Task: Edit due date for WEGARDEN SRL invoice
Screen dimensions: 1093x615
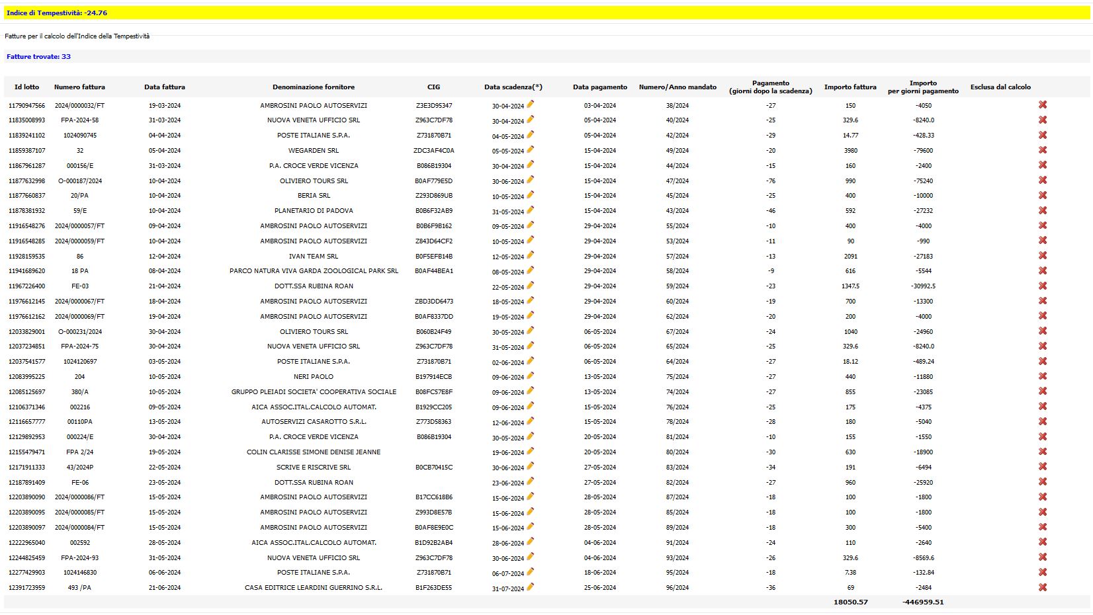Action: pos(530,149)
